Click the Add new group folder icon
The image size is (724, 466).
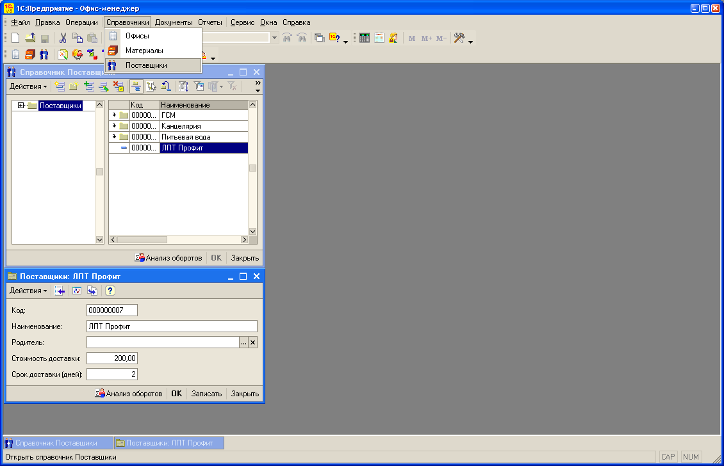tap(74, 86)
